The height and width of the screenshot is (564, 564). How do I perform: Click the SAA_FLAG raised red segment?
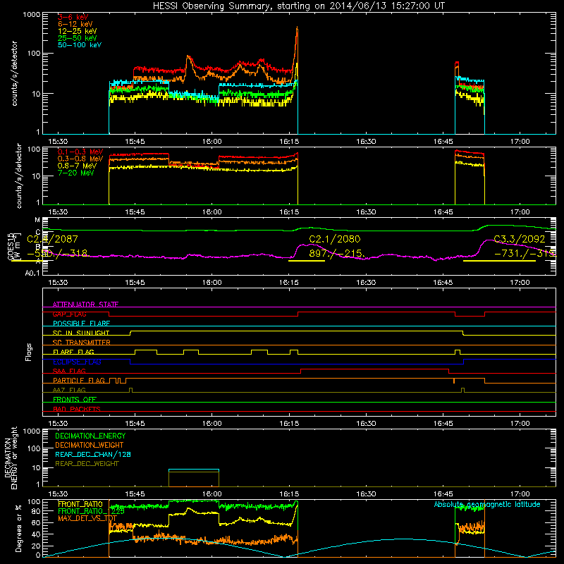(x=374, y=369)
